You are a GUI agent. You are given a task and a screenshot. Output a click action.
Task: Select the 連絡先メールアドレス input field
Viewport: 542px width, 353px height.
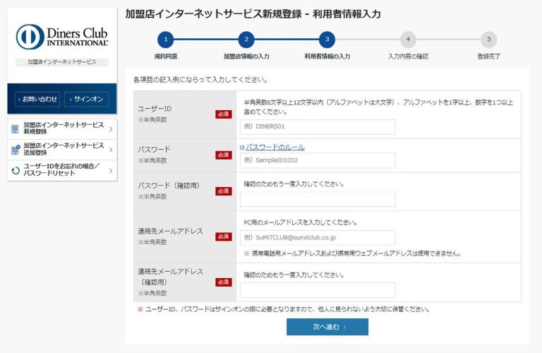[318, 238]
